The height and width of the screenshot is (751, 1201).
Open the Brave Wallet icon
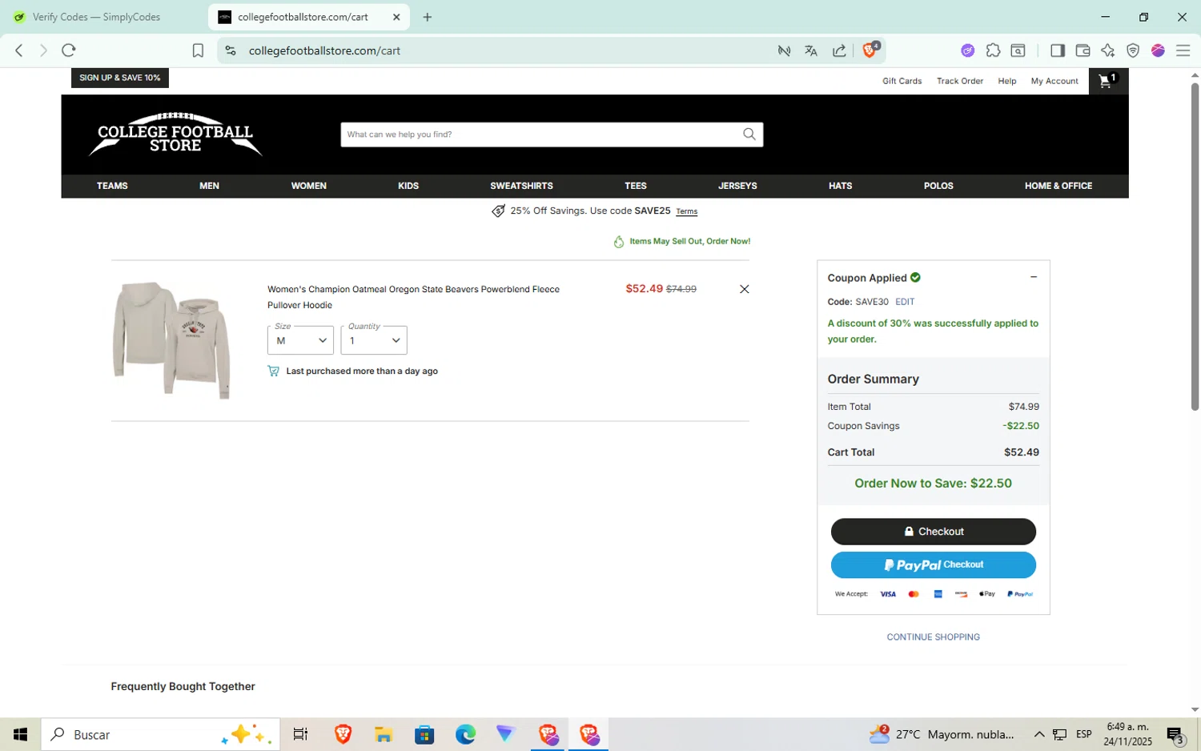click(x=1083, y=50)
